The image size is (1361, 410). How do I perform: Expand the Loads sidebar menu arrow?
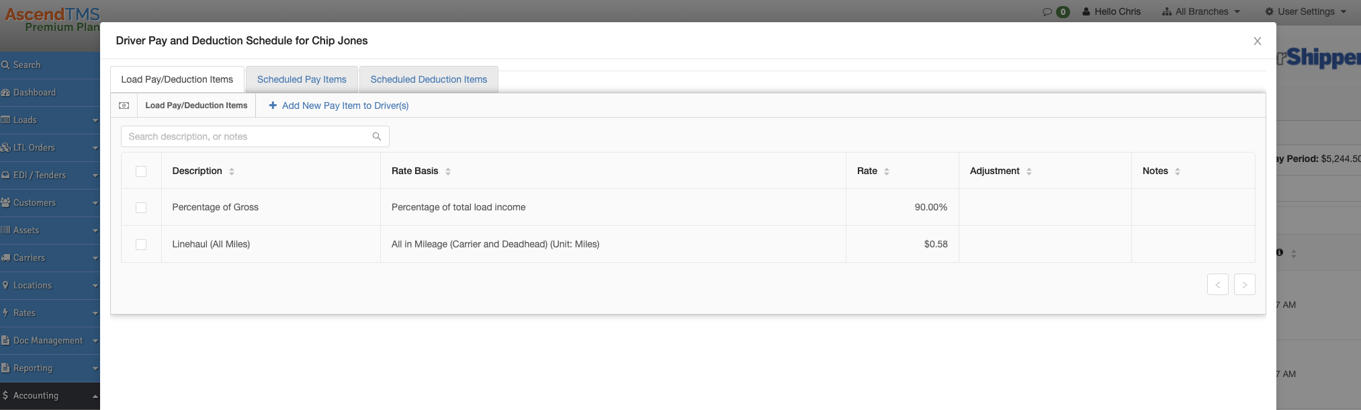coord(95,120)
